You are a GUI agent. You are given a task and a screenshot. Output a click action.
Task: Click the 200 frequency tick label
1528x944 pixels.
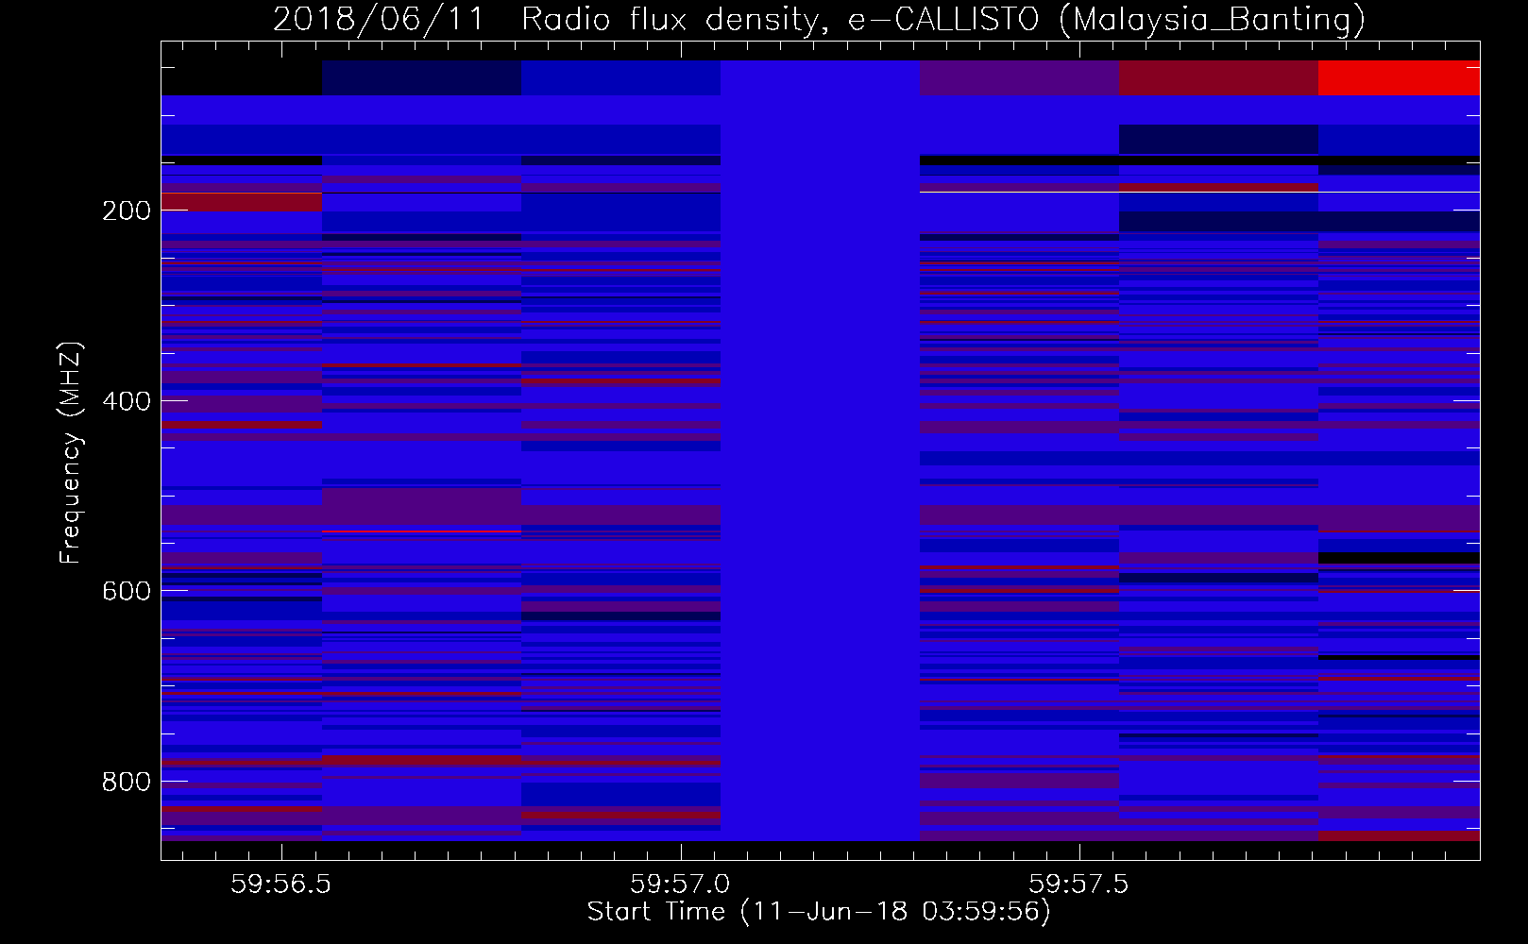(127, 211)
